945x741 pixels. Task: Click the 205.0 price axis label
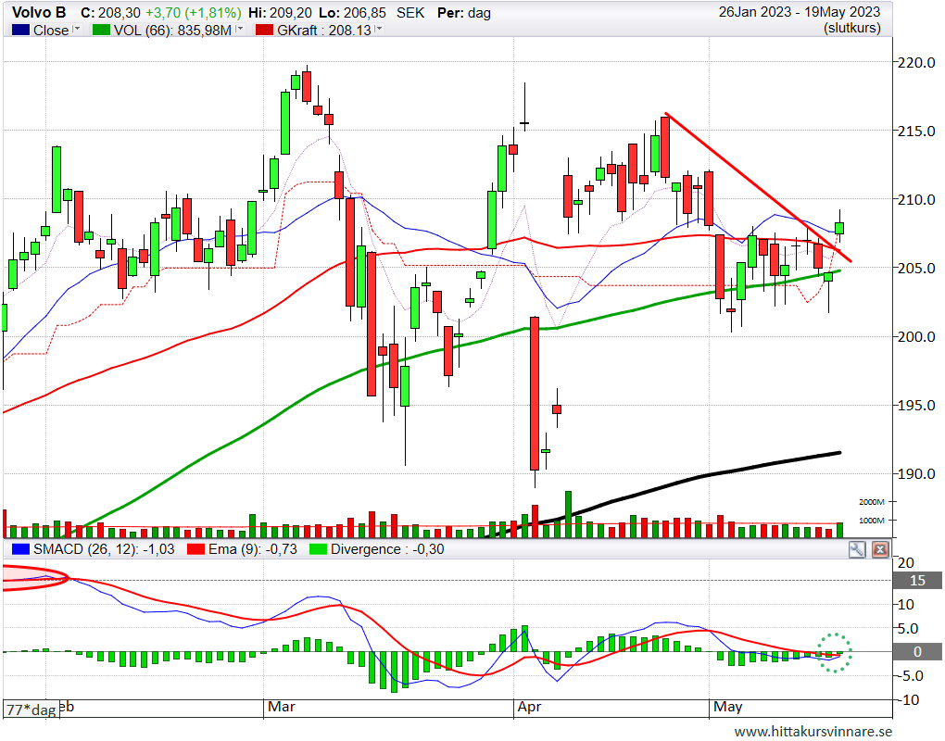point(916,268)
